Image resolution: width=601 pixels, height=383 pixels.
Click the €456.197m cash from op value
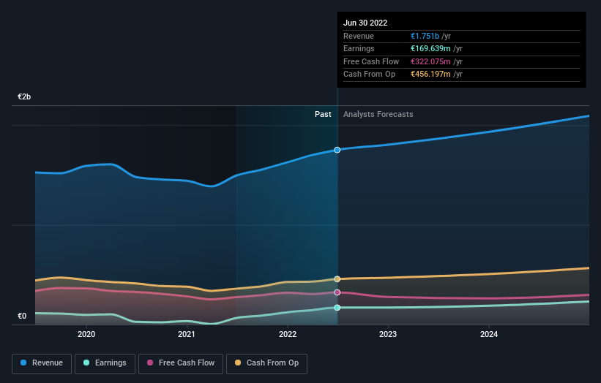point(430,75)
